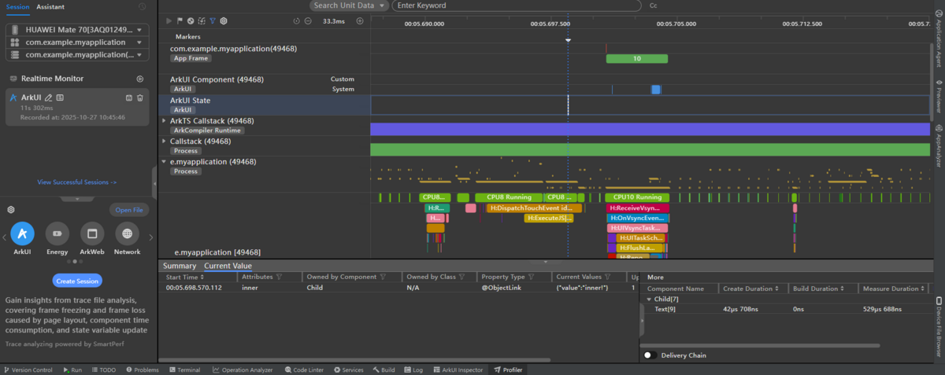The height and width of the screenshot is (375, 945).
Task: Open the HUAWEI Mate 70 device dropdown
Action: 77,30
